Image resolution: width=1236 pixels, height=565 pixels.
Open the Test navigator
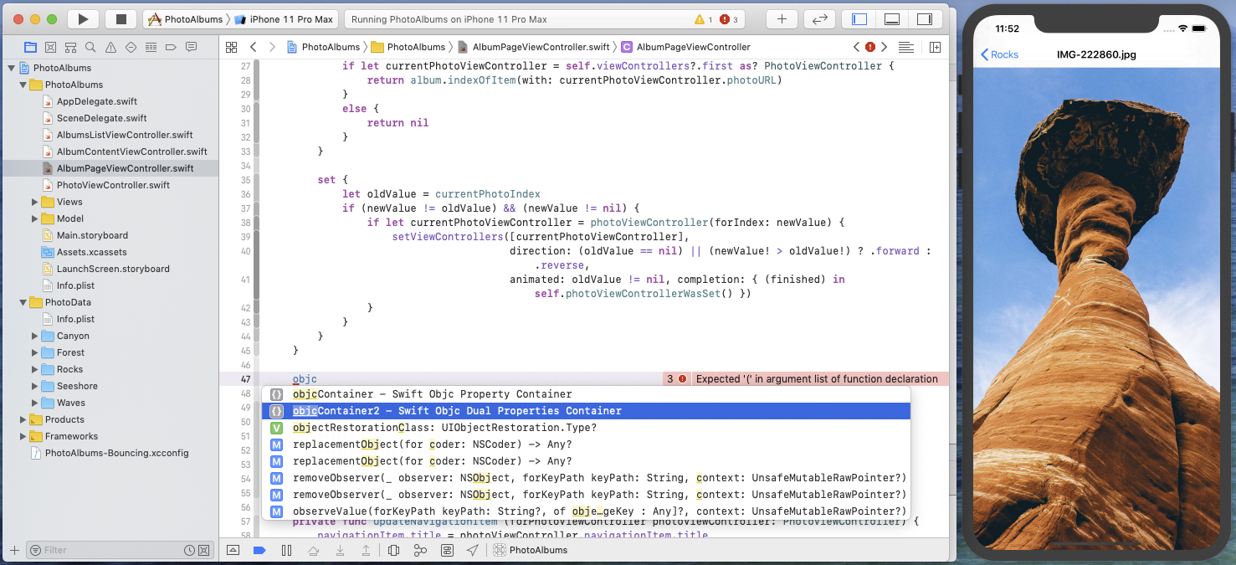coord(131,47)
